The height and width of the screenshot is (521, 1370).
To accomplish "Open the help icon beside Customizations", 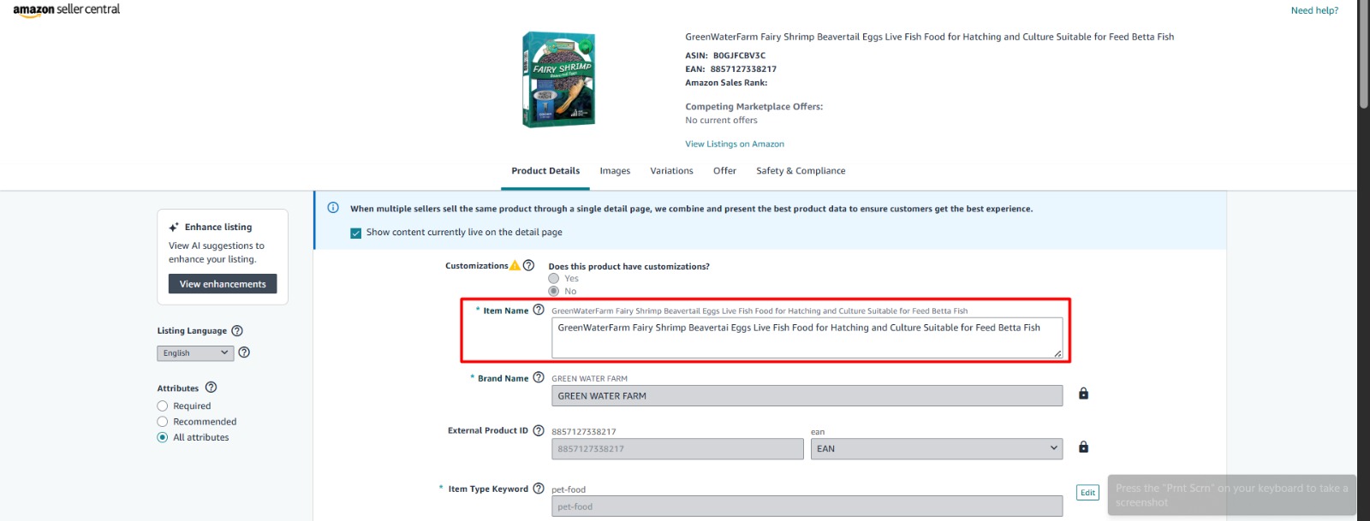I will 528,265.
